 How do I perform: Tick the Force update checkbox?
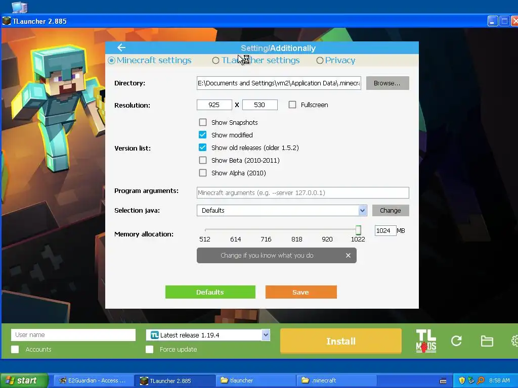(x=149, y=350)
